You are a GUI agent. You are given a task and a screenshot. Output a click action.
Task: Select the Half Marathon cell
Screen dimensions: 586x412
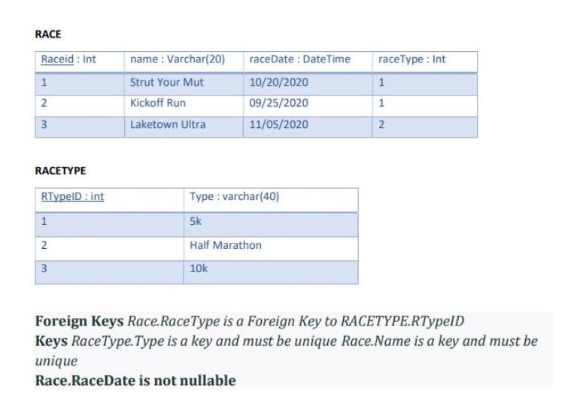click(x=271, y=249)
